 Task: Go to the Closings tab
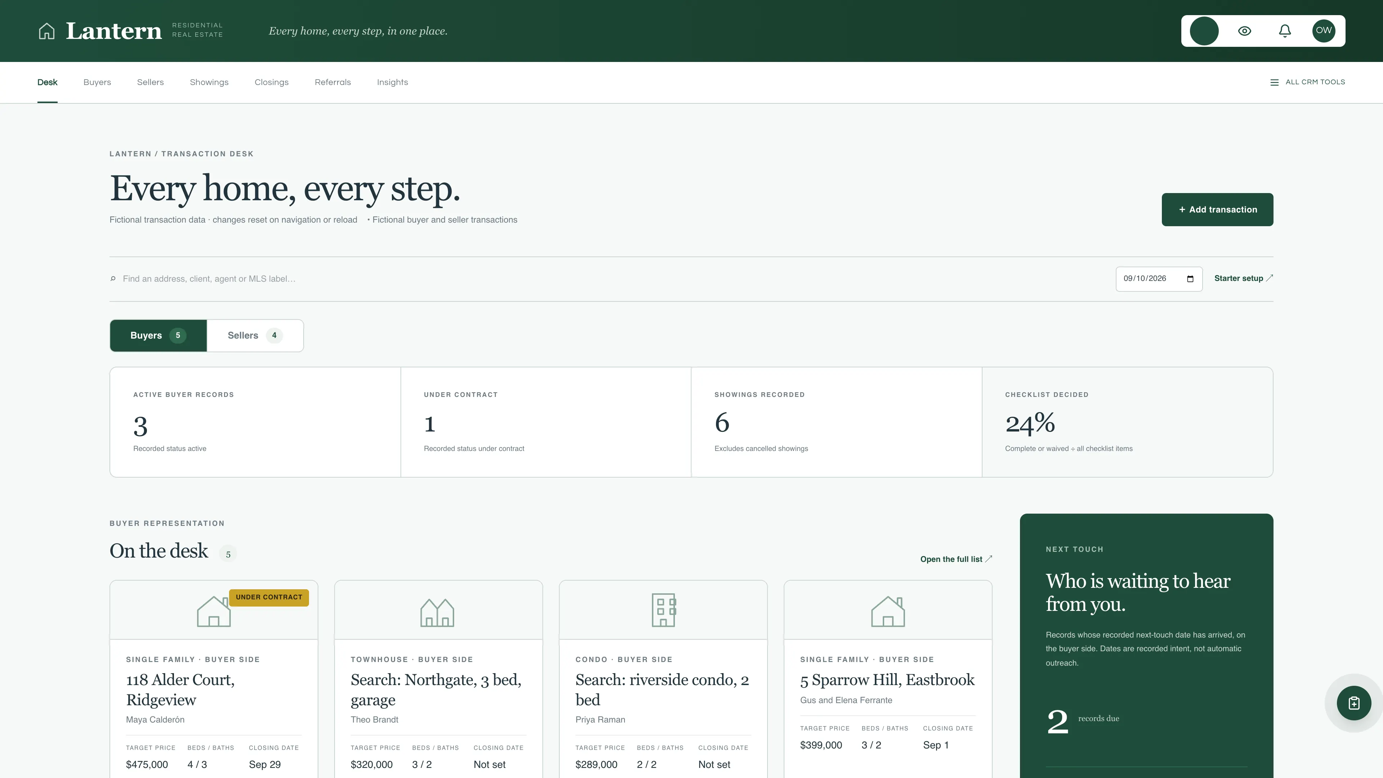pos(271,82)
